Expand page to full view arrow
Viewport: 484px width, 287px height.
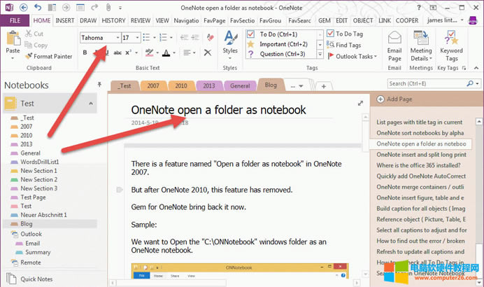(x=360, y=103)
